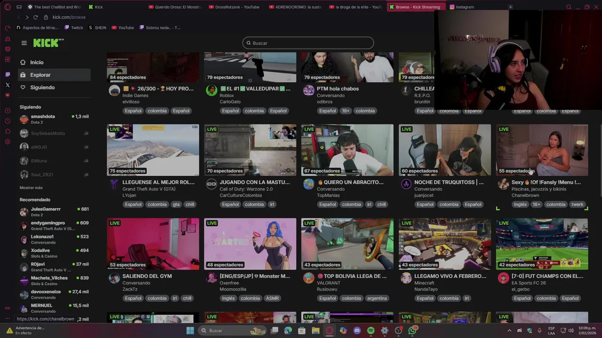The image size is (602, 338).
Task: Select Explorar in Kick sidebar
Action: [x=54, y=75]
